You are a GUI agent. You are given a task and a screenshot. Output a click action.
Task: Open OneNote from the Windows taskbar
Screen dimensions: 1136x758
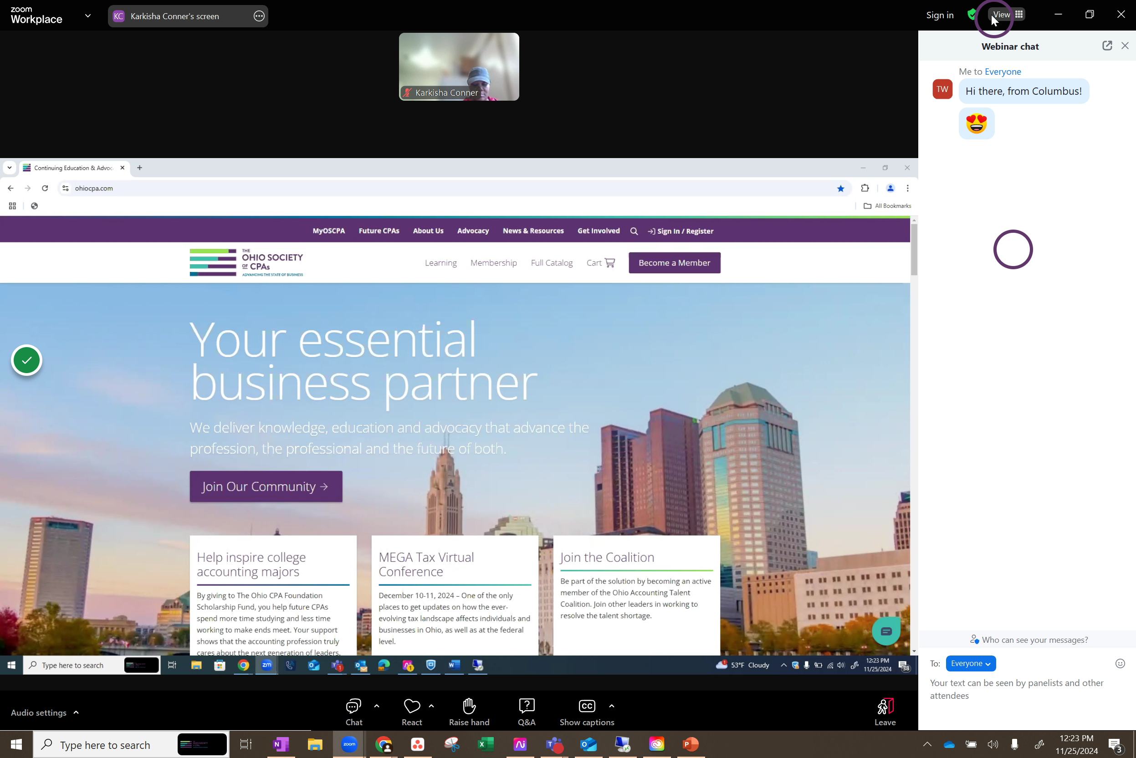(x=281, y=744)
